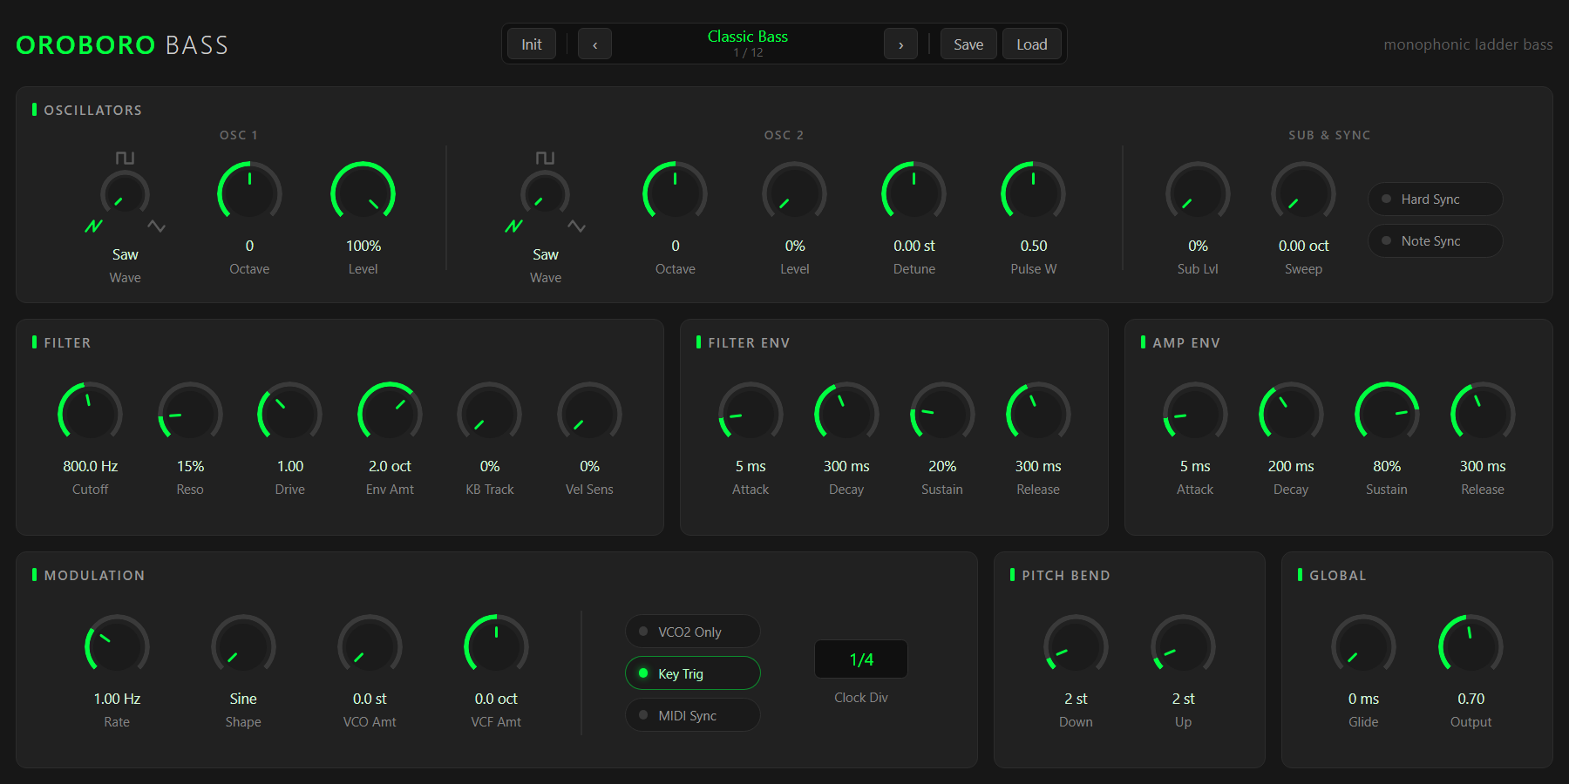Click the 0.50 pulse width value
This screenshot has height=784, width=1569.
tap(1033, 246)
